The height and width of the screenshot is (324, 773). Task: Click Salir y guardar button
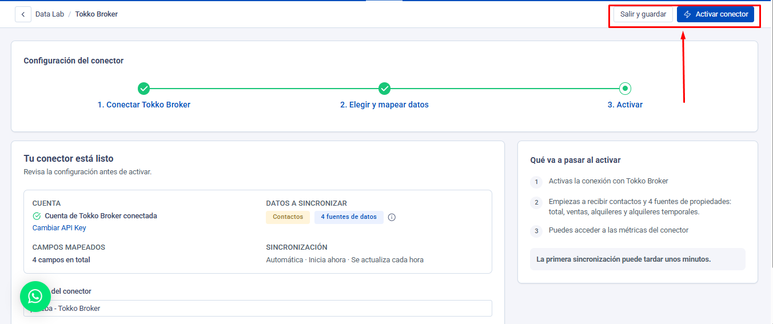(643, 14)
